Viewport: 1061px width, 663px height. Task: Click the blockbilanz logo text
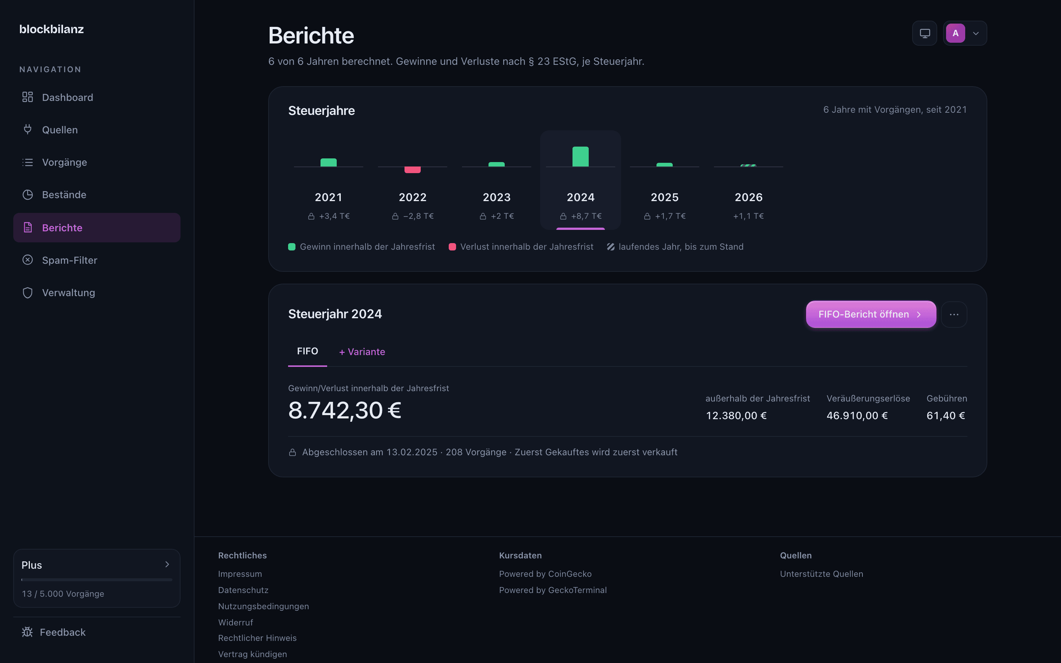[52, 29]
